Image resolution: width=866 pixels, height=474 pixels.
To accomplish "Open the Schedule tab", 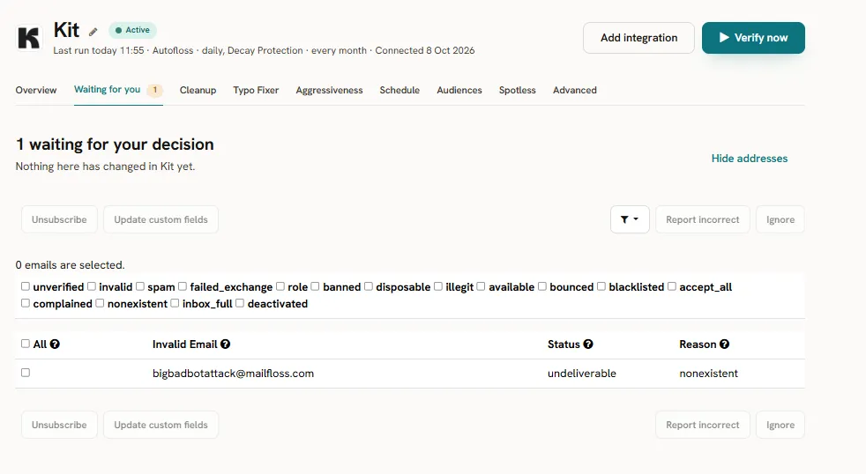I will coord(399,90).
